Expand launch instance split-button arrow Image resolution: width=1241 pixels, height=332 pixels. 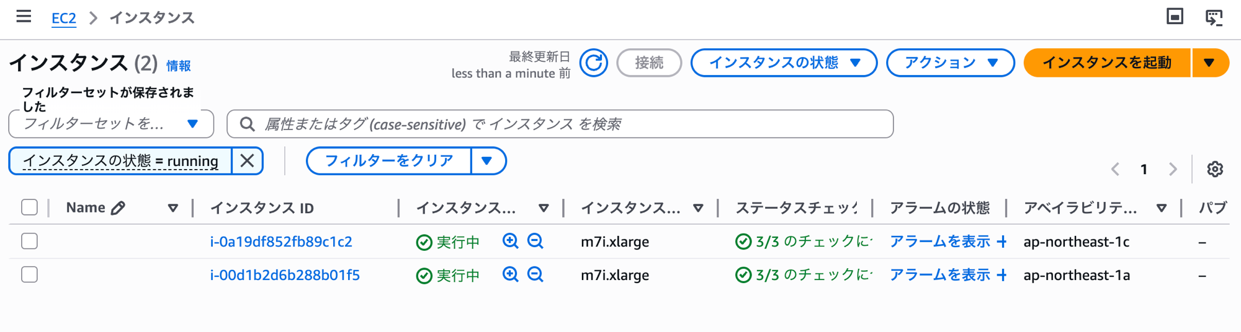click(x=1209, y=63)
